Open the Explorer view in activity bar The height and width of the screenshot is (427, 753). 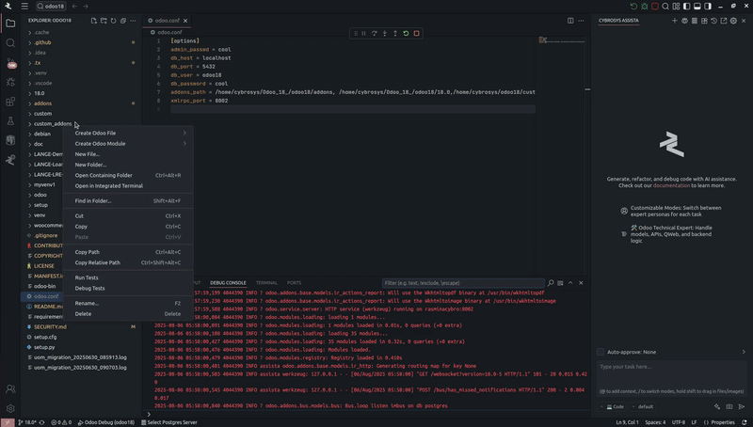(x=10, y=23)
